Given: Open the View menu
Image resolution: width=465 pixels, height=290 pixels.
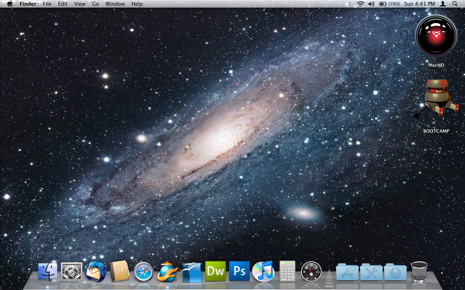Looking at the screenshot, I should [80, 4].
